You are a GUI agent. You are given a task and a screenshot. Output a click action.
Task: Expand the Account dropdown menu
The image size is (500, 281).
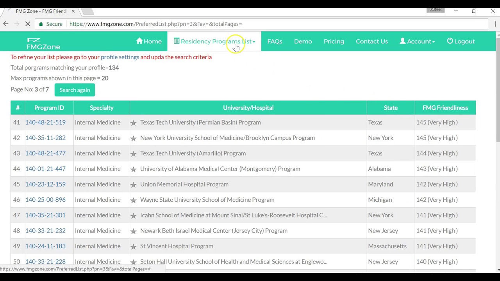click(417, 41)
